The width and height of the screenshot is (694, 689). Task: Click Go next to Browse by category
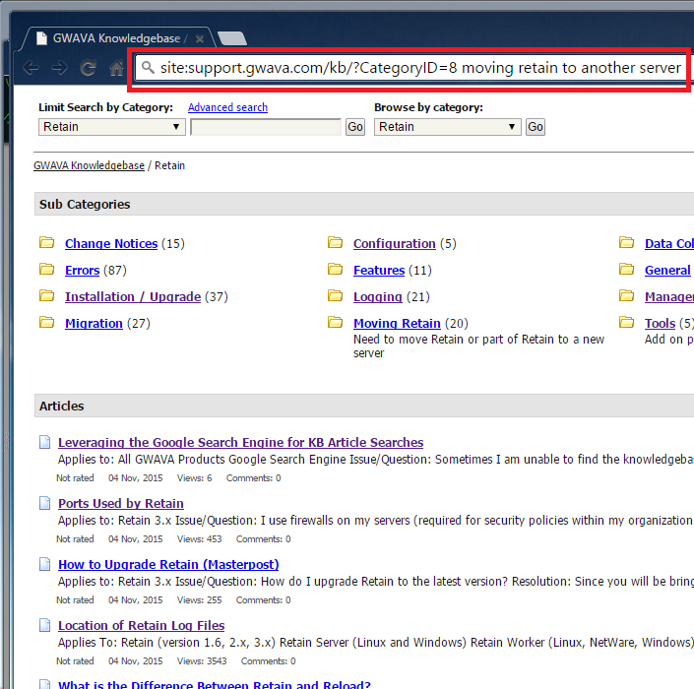coord(536,127)
